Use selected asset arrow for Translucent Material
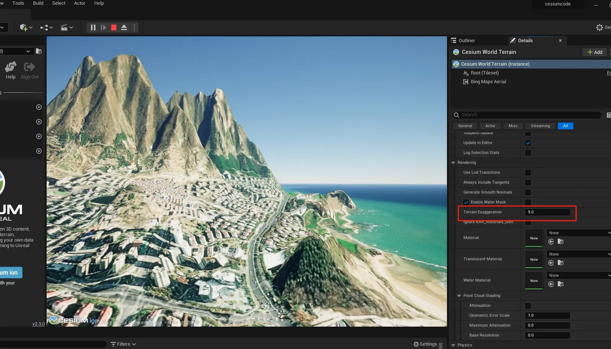 (551, 263)
